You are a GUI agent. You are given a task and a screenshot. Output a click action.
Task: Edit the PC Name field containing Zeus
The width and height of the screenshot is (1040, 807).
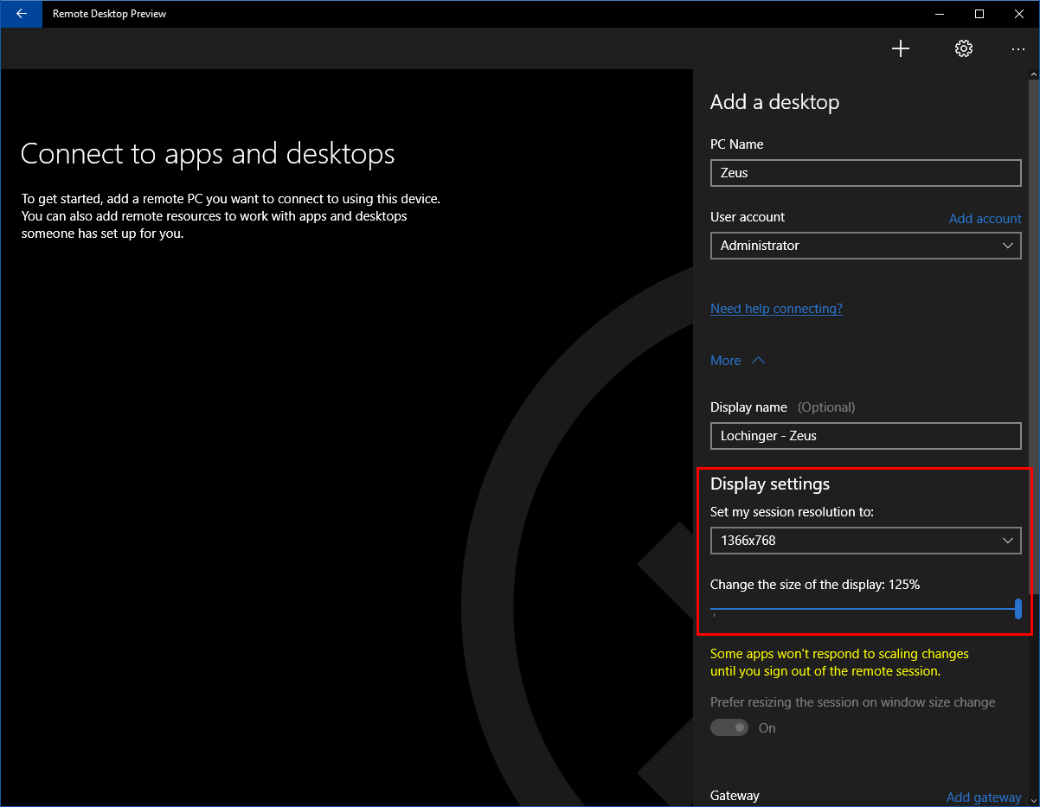[x=866, y=172]
